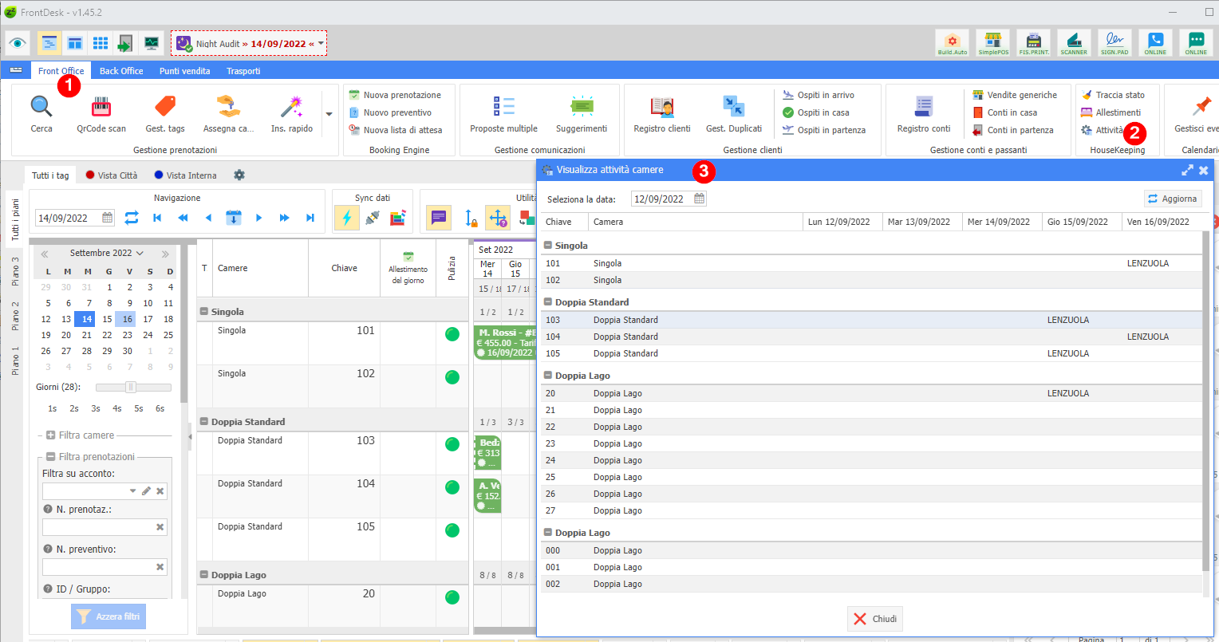Click the door exit icon in top toolbar

(125, 43)
